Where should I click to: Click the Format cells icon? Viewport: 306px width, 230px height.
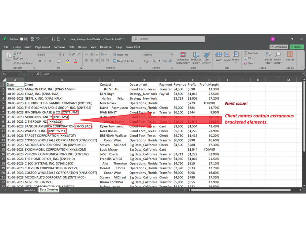tap(236, 54)
